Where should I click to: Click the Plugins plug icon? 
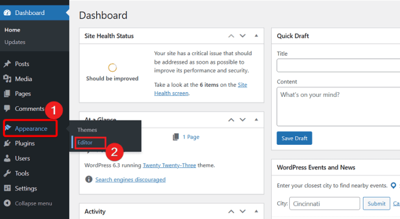[x=8, y=143]
